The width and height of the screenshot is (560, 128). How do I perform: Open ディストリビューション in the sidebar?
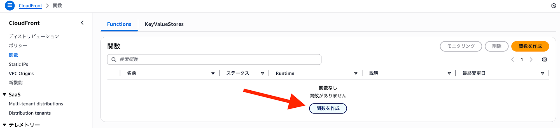[34, 37]
